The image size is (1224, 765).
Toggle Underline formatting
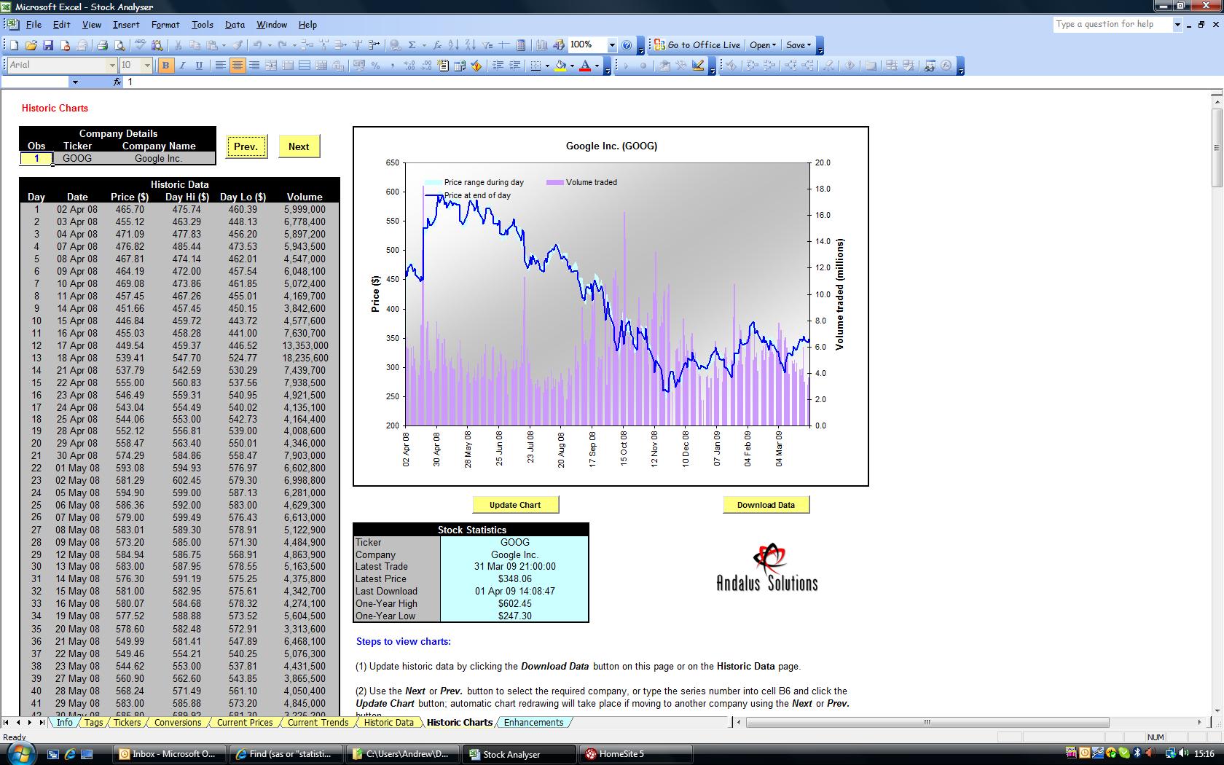199,66
